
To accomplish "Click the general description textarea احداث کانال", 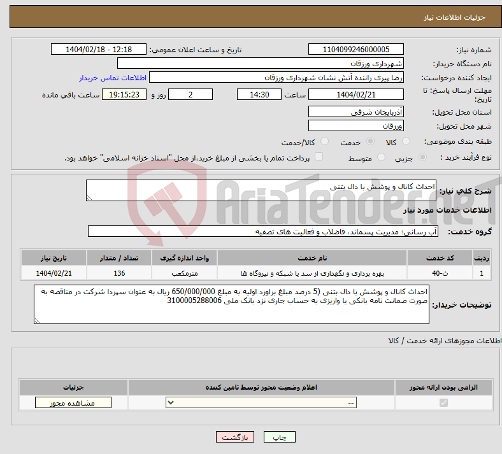I will 261,190.
